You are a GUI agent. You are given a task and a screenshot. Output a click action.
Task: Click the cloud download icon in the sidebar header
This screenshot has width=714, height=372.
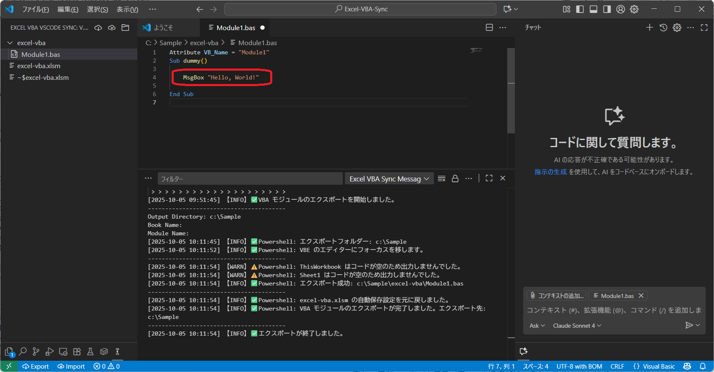point(98,28)
